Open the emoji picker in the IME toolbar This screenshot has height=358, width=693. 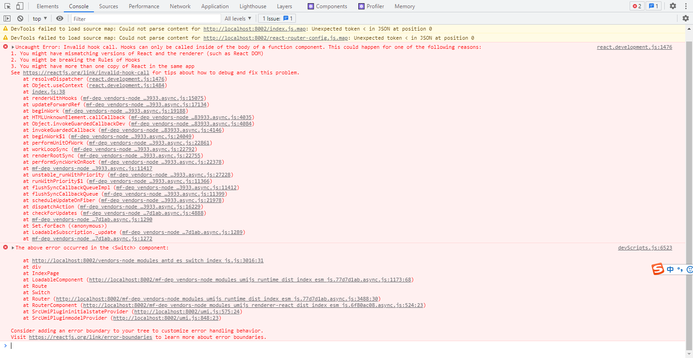(x=689, y=270)
